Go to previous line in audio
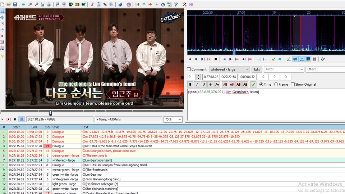 pos(190,59)
